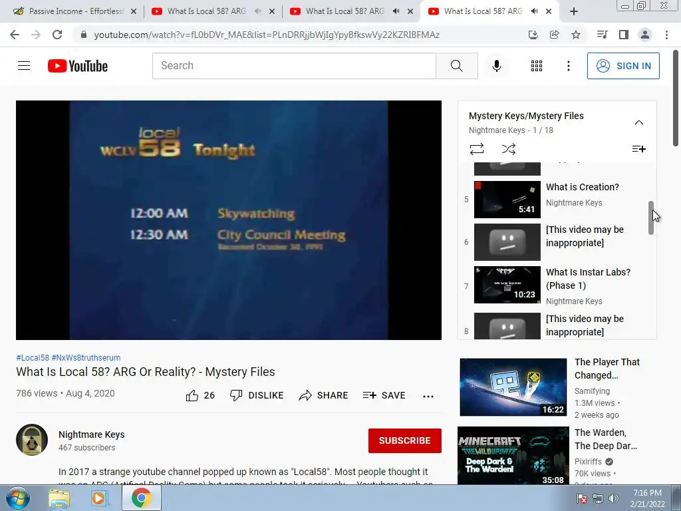Subscribe to Nightmare Keys channel

(404, 440)
